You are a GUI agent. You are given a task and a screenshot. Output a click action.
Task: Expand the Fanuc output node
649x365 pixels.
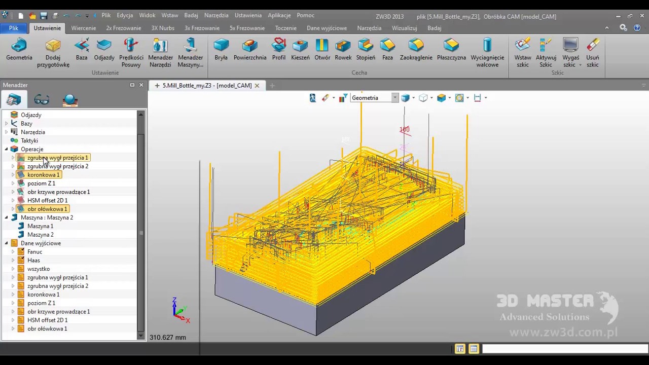(x=13, y=252)
